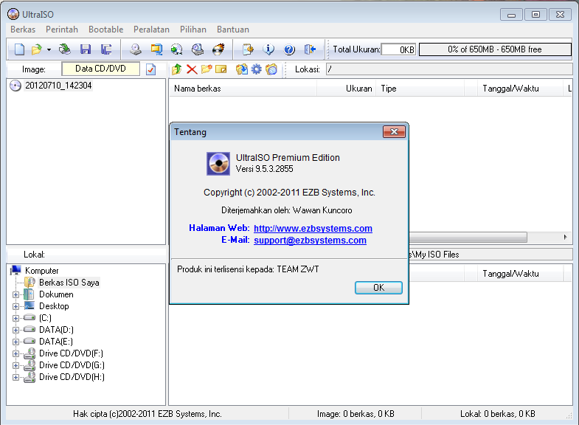Open the Bantuan menu
579x425 pixels.
[233, 30]
